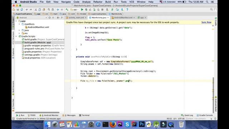This screenshot has height=129, width=229.
Task: Select proguard-rules.pro file
Action: coord(43,49)
